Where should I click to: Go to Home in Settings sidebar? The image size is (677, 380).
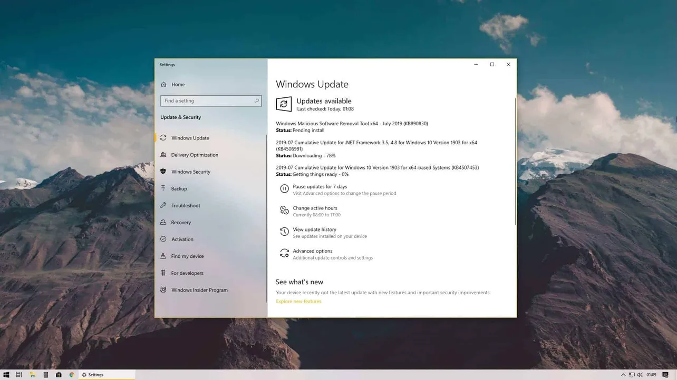178,84
